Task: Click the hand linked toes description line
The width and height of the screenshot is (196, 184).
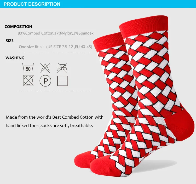Action: tap(49, 125)
